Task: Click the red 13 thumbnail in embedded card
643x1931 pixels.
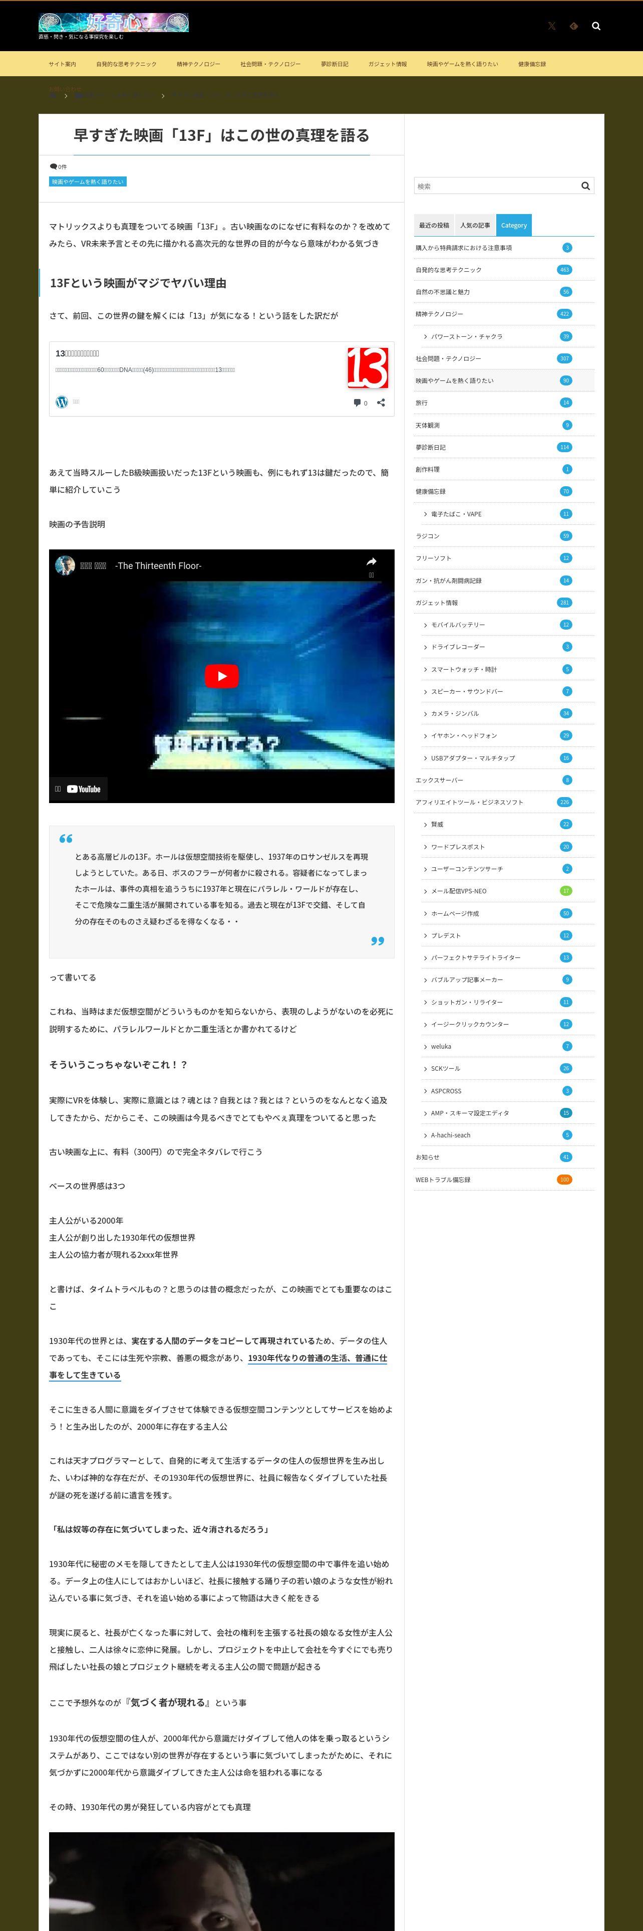Action: coord(368,367)
